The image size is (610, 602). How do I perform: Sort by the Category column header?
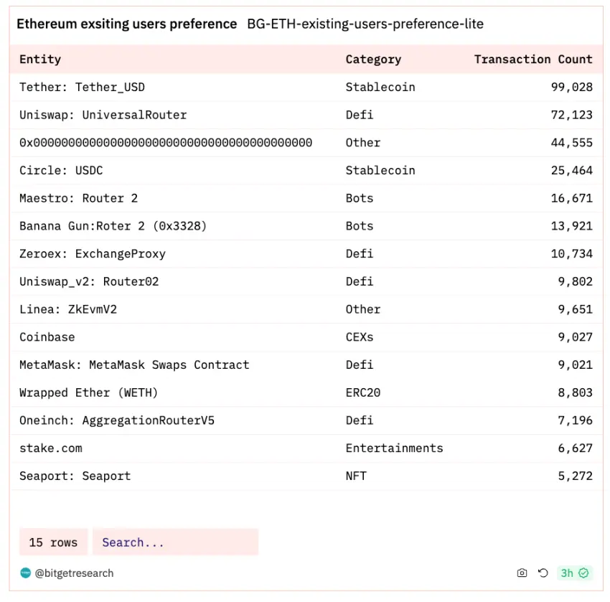(x=373, y=59)
